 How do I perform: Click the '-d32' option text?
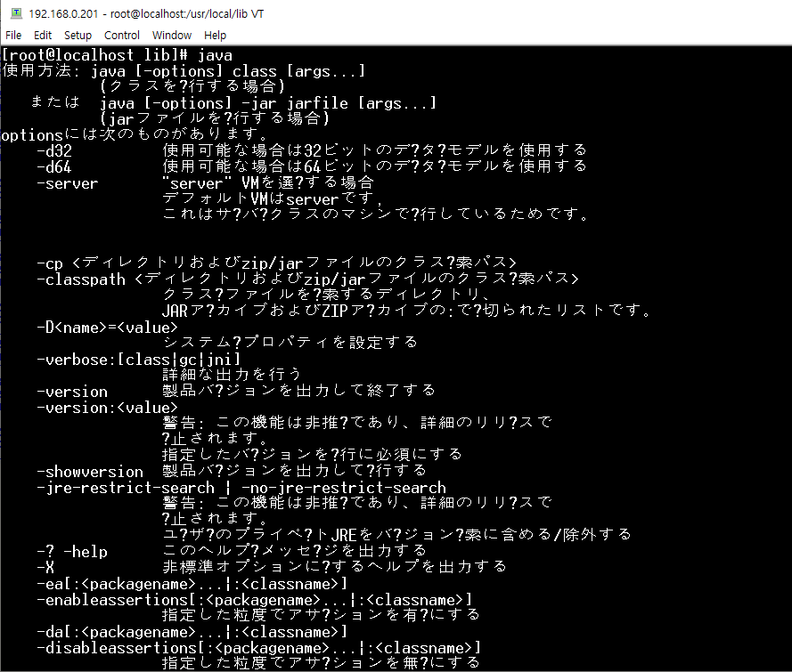(x=54, y=150)
